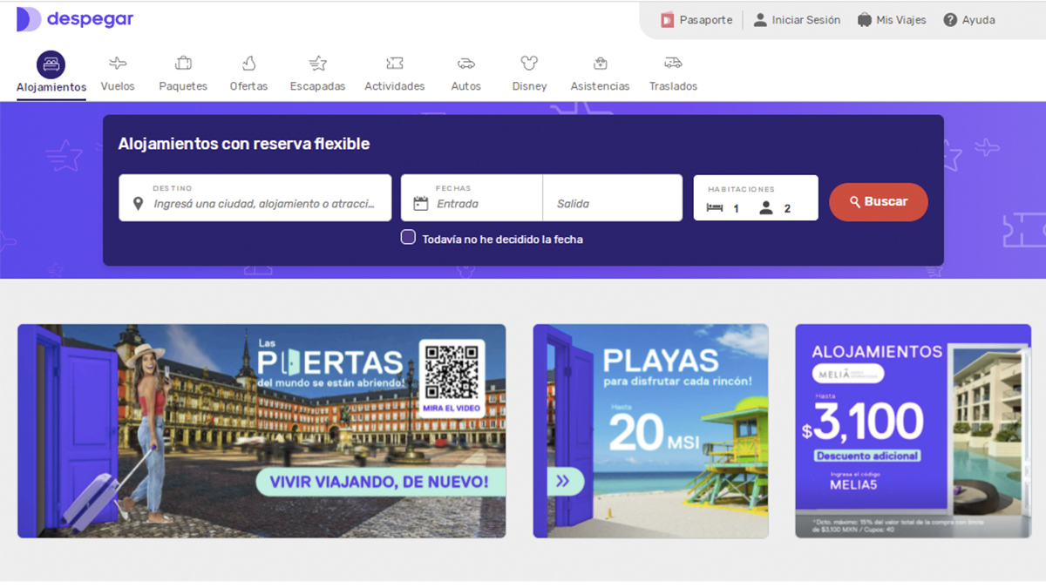This screenshot has height=588, width=1046.
Task: Check 'Todavía no he decidido la fecha'
Action: pos(408,237)
